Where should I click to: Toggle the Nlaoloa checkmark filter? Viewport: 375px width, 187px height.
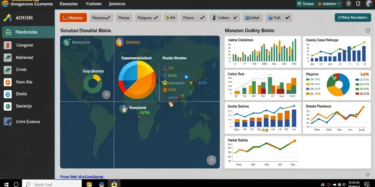(x=101, y=18)
